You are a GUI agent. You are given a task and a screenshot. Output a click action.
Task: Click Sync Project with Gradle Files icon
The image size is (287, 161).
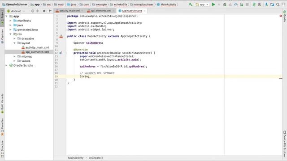coord(254,4)
